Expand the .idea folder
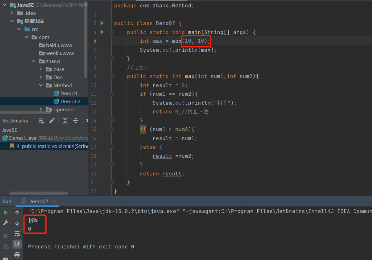 click(12, 13)
